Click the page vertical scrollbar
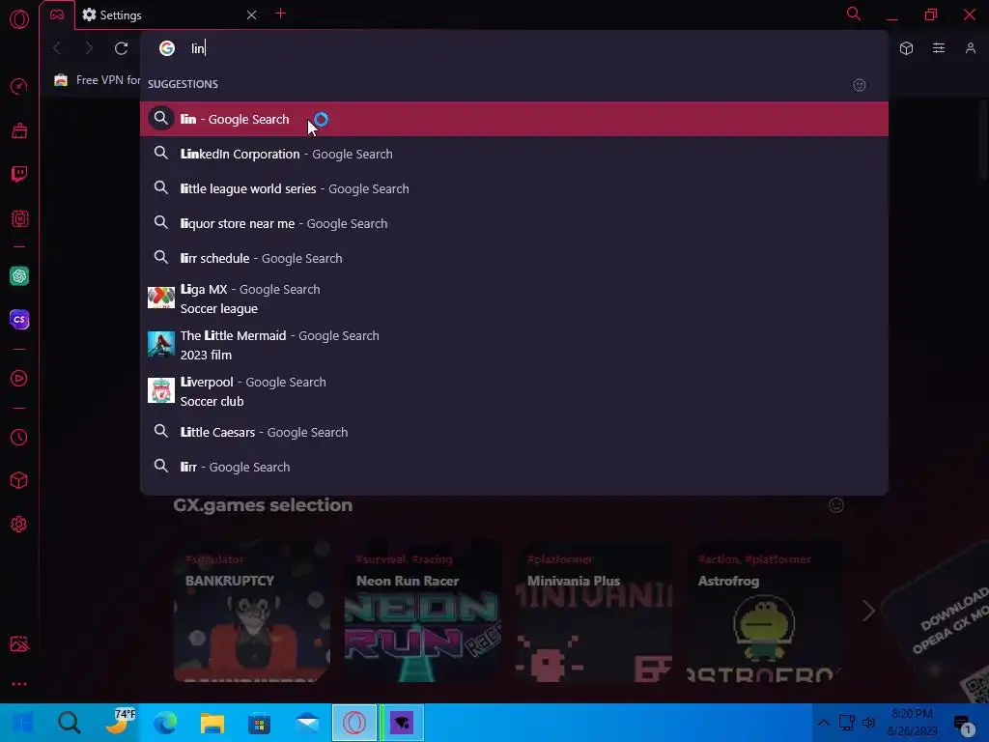Viewport: 989px width, 742px height. (983, 142)
